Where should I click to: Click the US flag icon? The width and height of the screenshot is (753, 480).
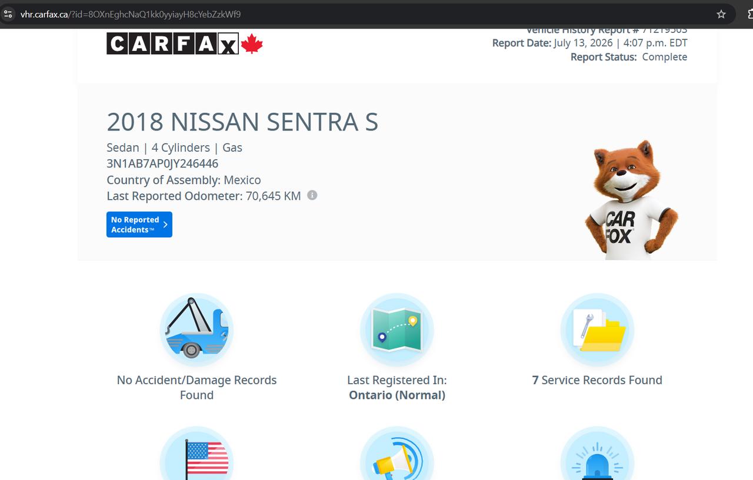pos(196,454)
